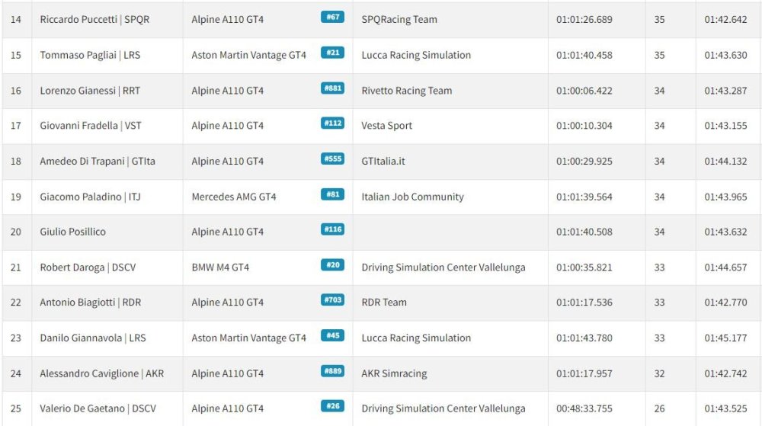The image size is (762, 426).
Task: Click Alpine A110 GT4 in row 20
Action: 227,232
